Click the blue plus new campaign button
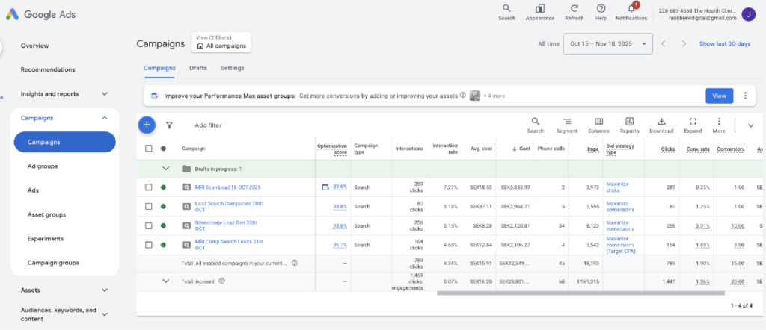The image size is (766, 330). (x=147, y=125)
